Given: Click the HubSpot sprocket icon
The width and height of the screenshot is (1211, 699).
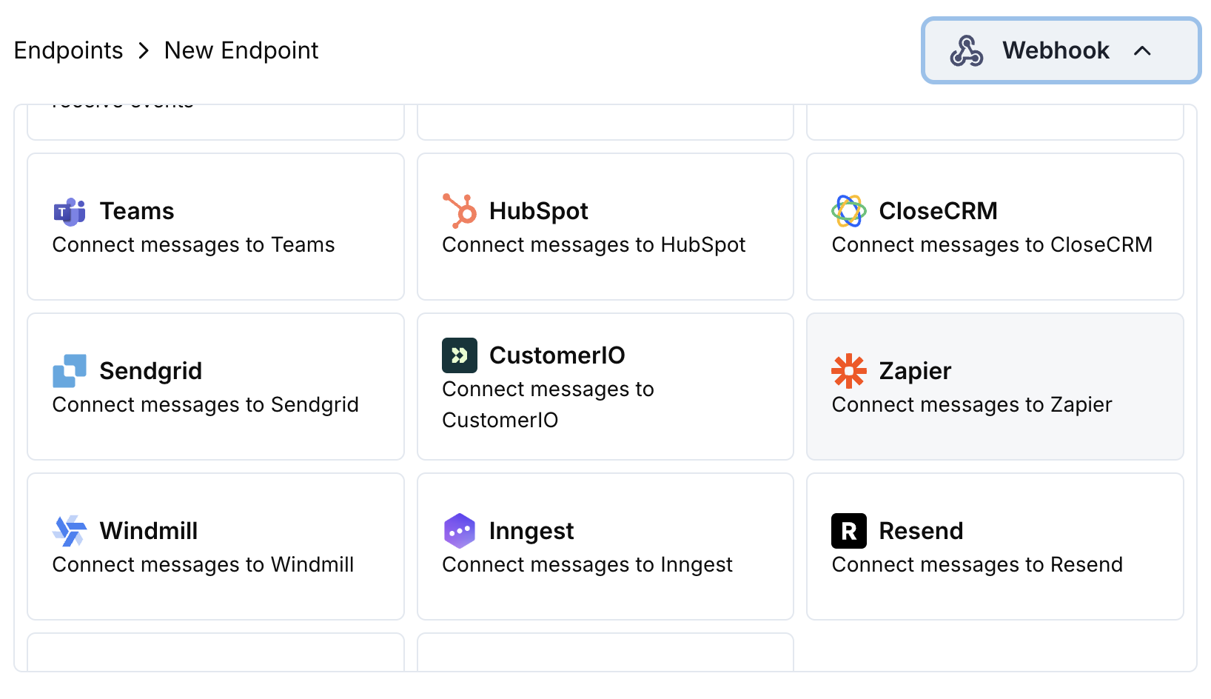Looking at the screenshot, I should tap(459, 211).
